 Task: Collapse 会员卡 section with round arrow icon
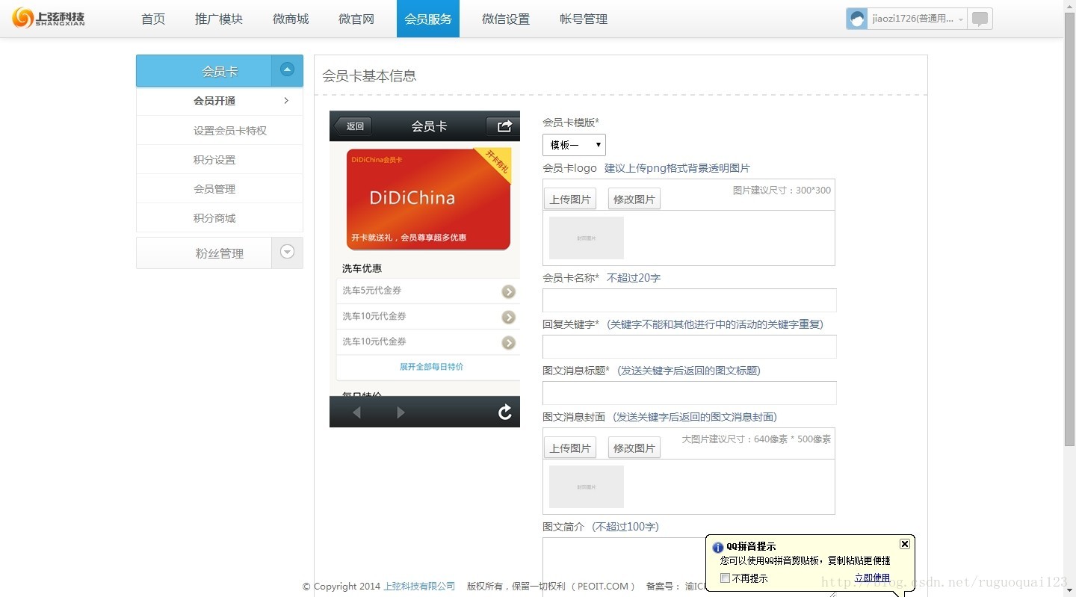(287, 69)
